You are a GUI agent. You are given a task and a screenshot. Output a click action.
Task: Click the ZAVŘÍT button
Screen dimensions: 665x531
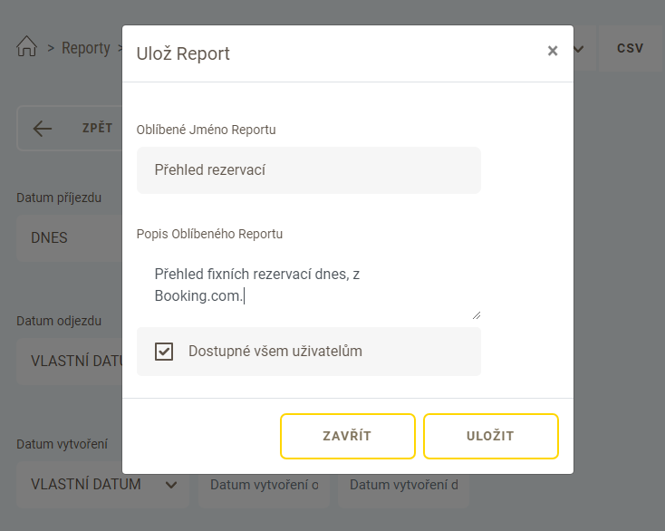[x=347, y=436]
